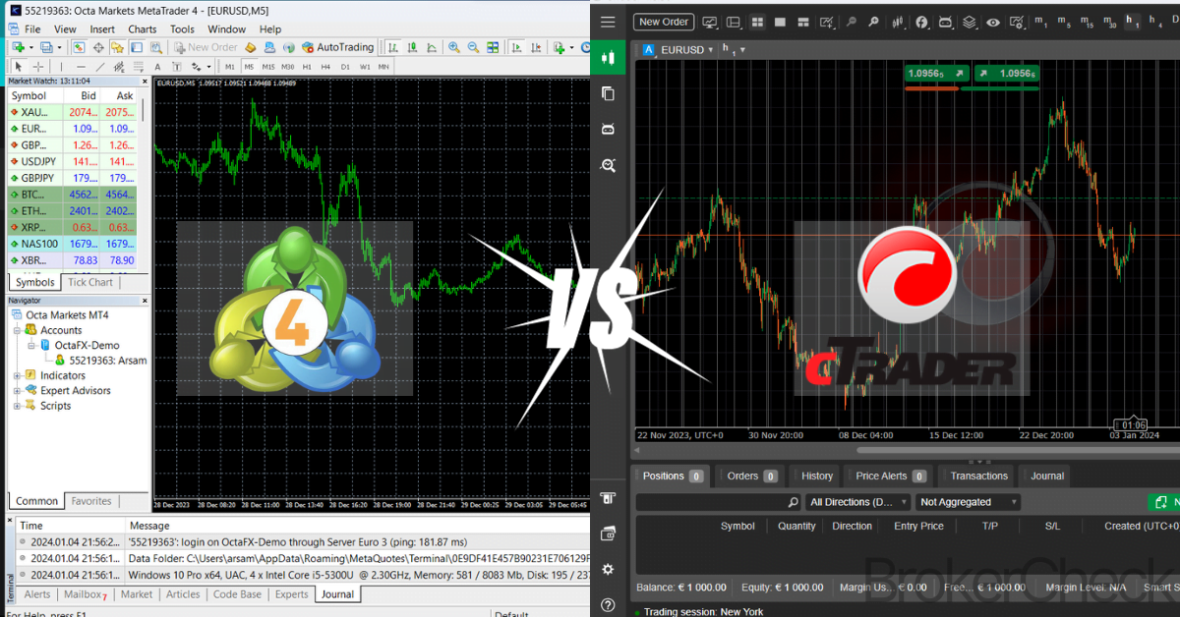Select the 55219363: Arsam account in Navigator
Image resolution: width=1180 pixels, height=617 pixels.
[x=100, y=361]
